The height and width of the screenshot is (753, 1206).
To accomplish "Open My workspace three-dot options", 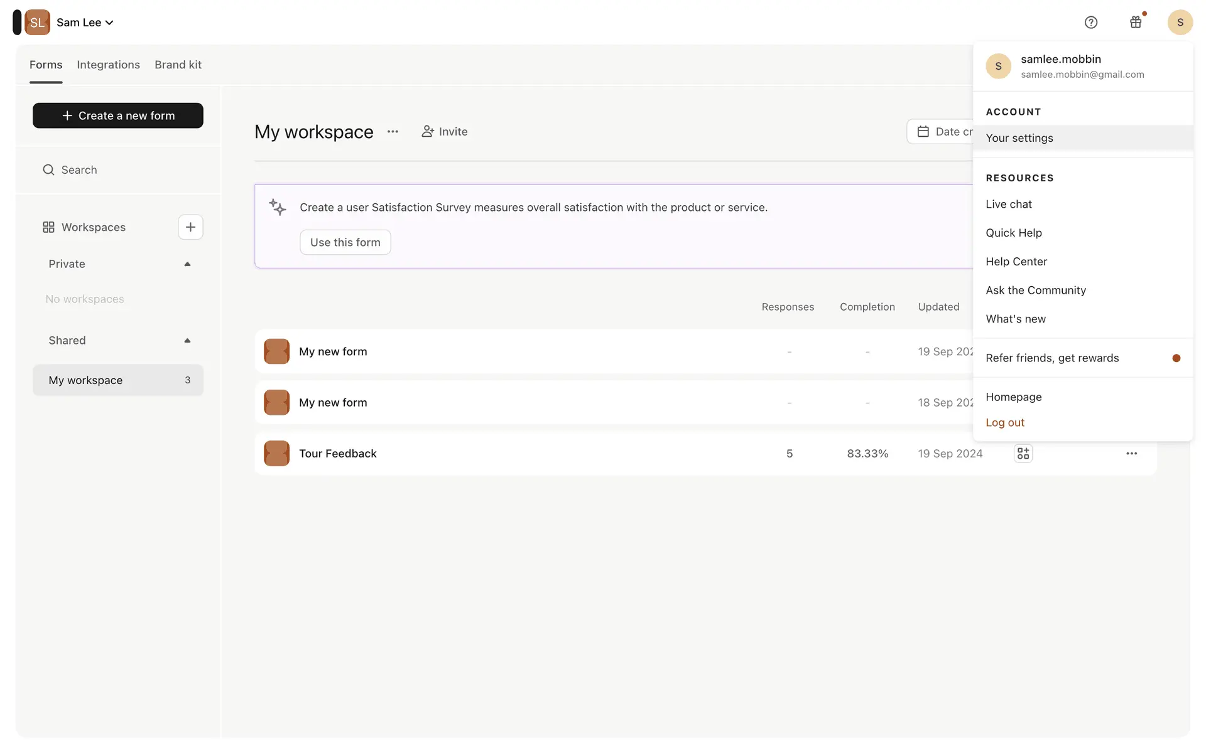I will point(393,132).
